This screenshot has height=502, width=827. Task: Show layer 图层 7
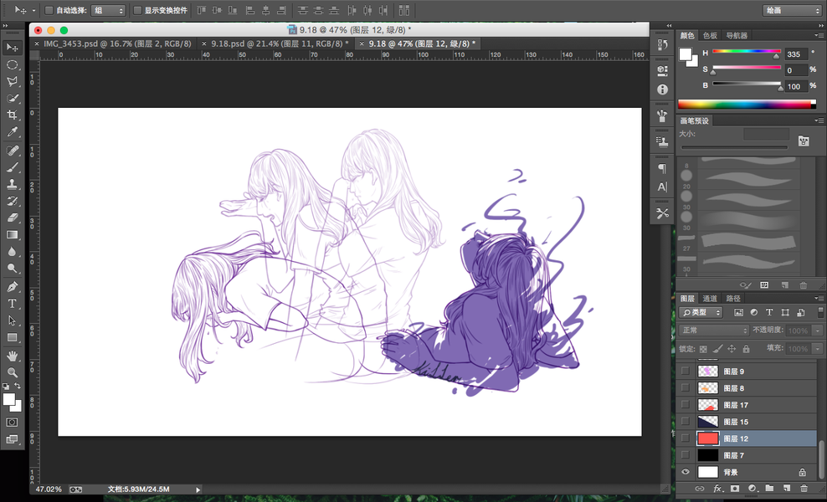tap(686, 455)
